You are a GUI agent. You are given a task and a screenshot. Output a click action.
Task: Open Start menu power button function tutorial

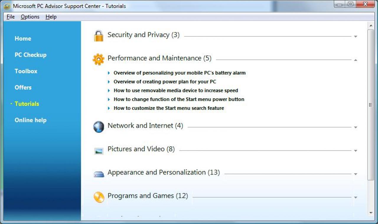(x=179, y=99)
